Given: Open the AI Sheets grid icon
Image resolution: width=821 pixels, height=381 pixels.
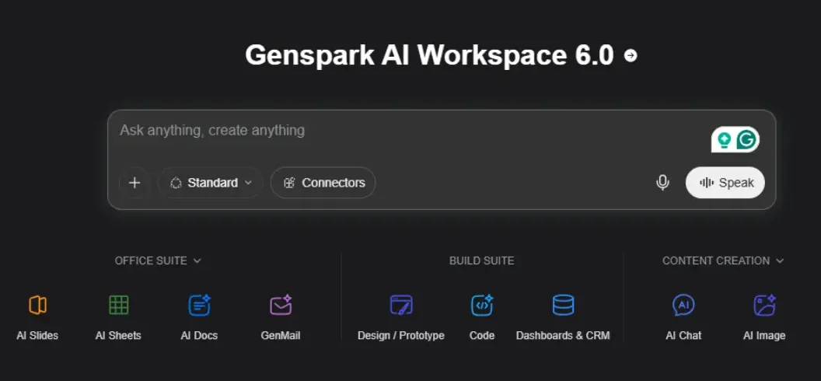Looking at the screenshot, I should [x=118, y=305].
